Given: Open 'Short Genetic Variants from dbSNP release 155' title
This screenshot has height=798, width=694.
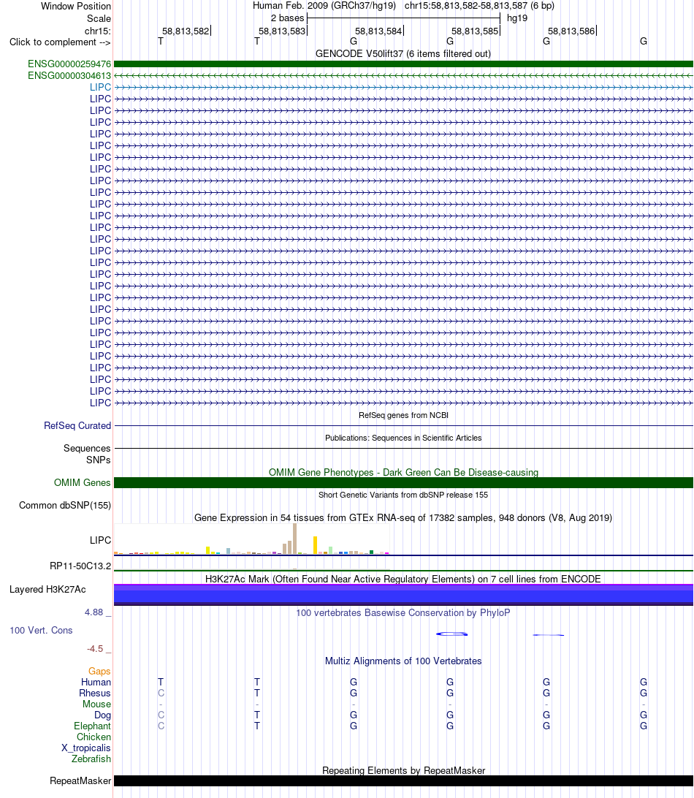Looking at the screenshot, I should (403, 495).
